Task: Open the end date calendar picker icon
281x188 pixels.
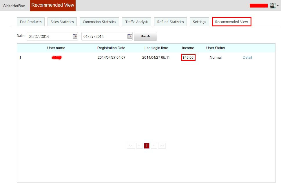Action: pyautogui.click(x=130, y=36)
